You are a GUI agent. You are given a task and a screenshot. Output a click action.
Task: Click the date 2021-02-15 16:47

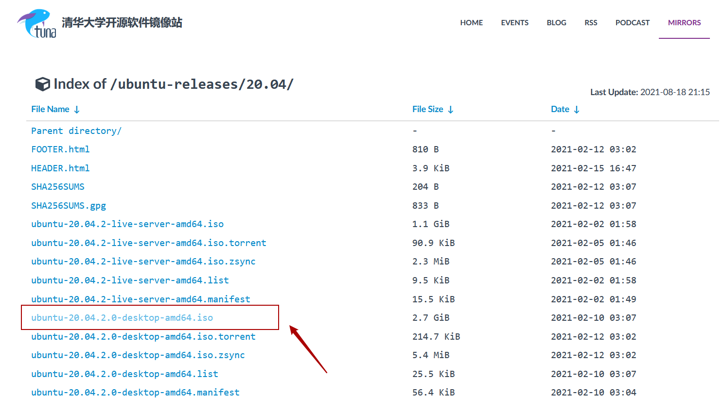coord(594,168)
